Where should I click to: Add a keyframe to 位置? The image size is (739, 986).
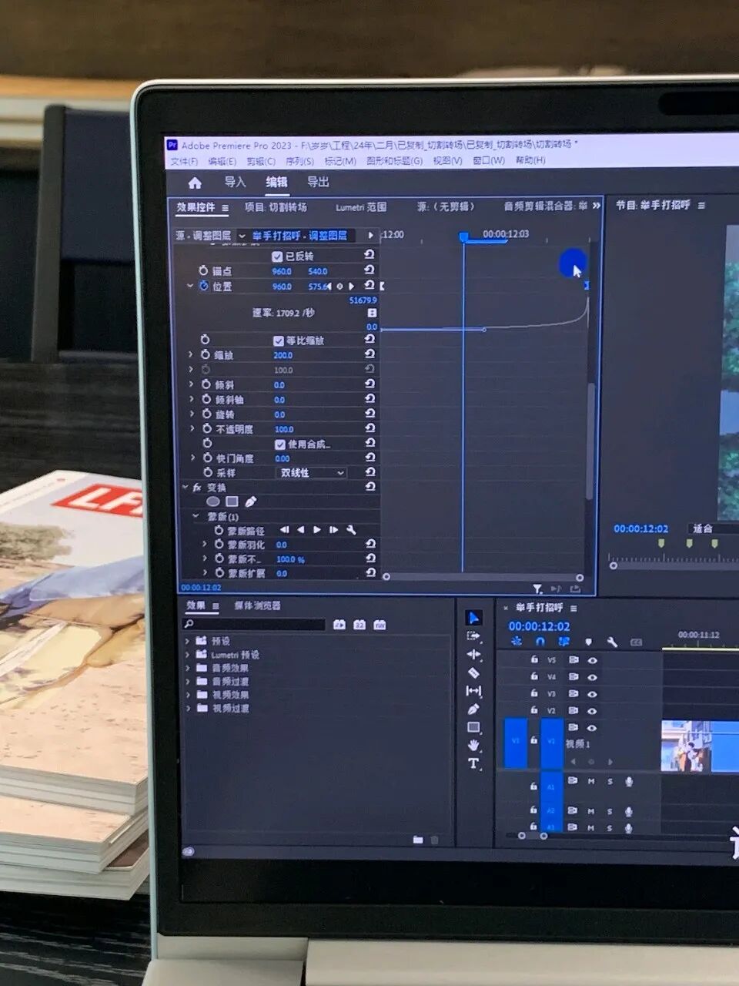340,287
